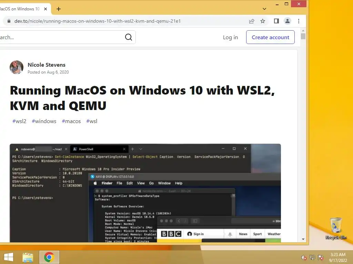This screenshot has height=264, width=353.
Task: Toggle the Chrome side panel icon
Action: tap(276, 21)
